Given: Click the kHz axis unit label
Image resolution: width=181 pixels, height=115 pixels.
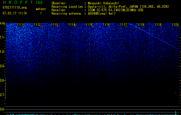Looking at the screenshot, I should pyautogui.click(x=3, y=23).
